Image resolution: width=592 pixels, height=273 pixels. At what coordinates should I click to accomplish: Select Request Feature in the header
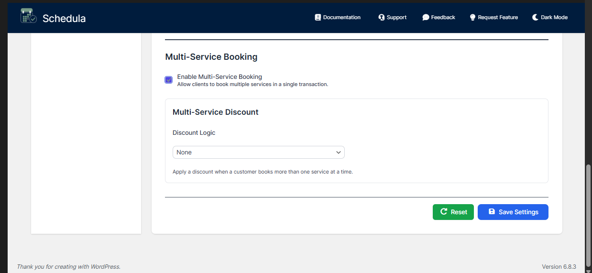tap(494, 17)
